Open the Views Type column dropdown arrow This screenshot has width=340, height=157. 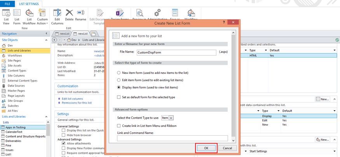[x=266, y=50]
